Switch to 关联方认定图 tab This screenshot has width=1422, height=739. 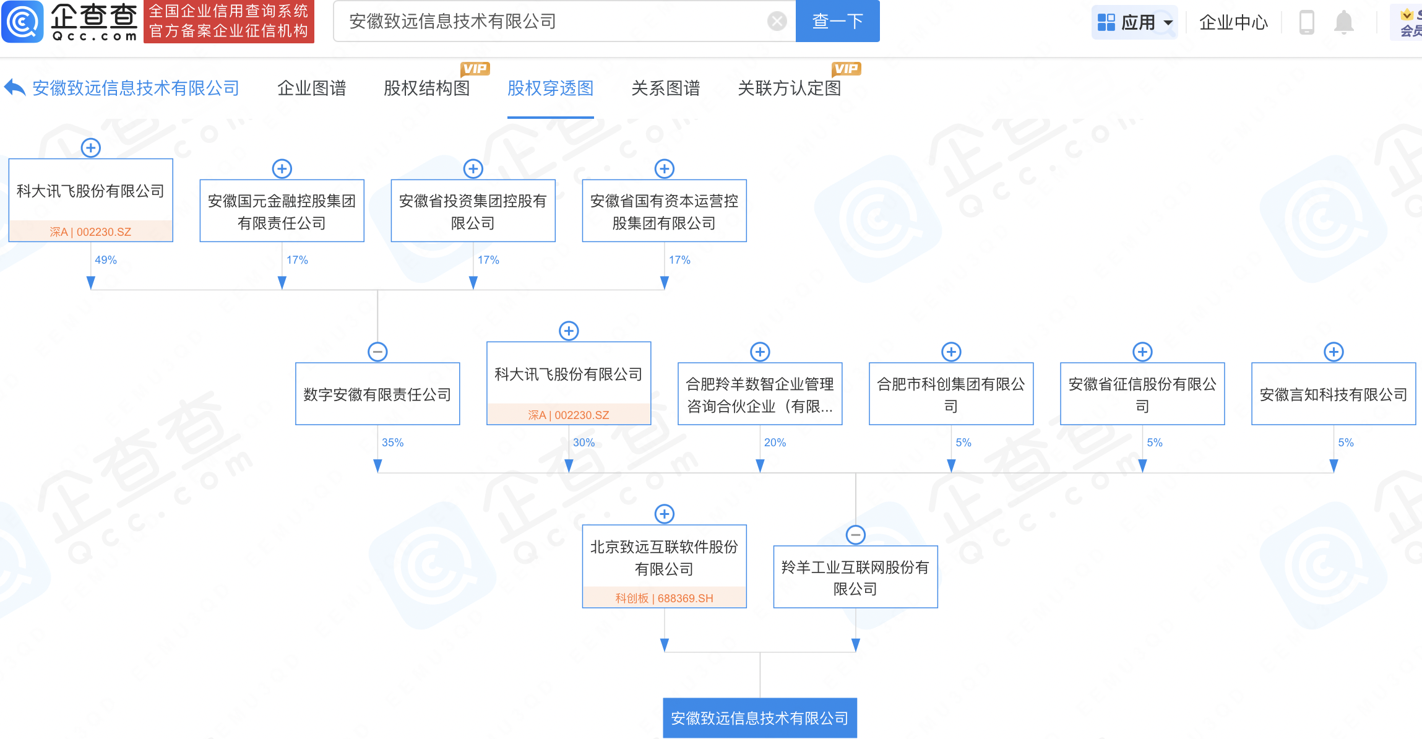tap(789, 89)
